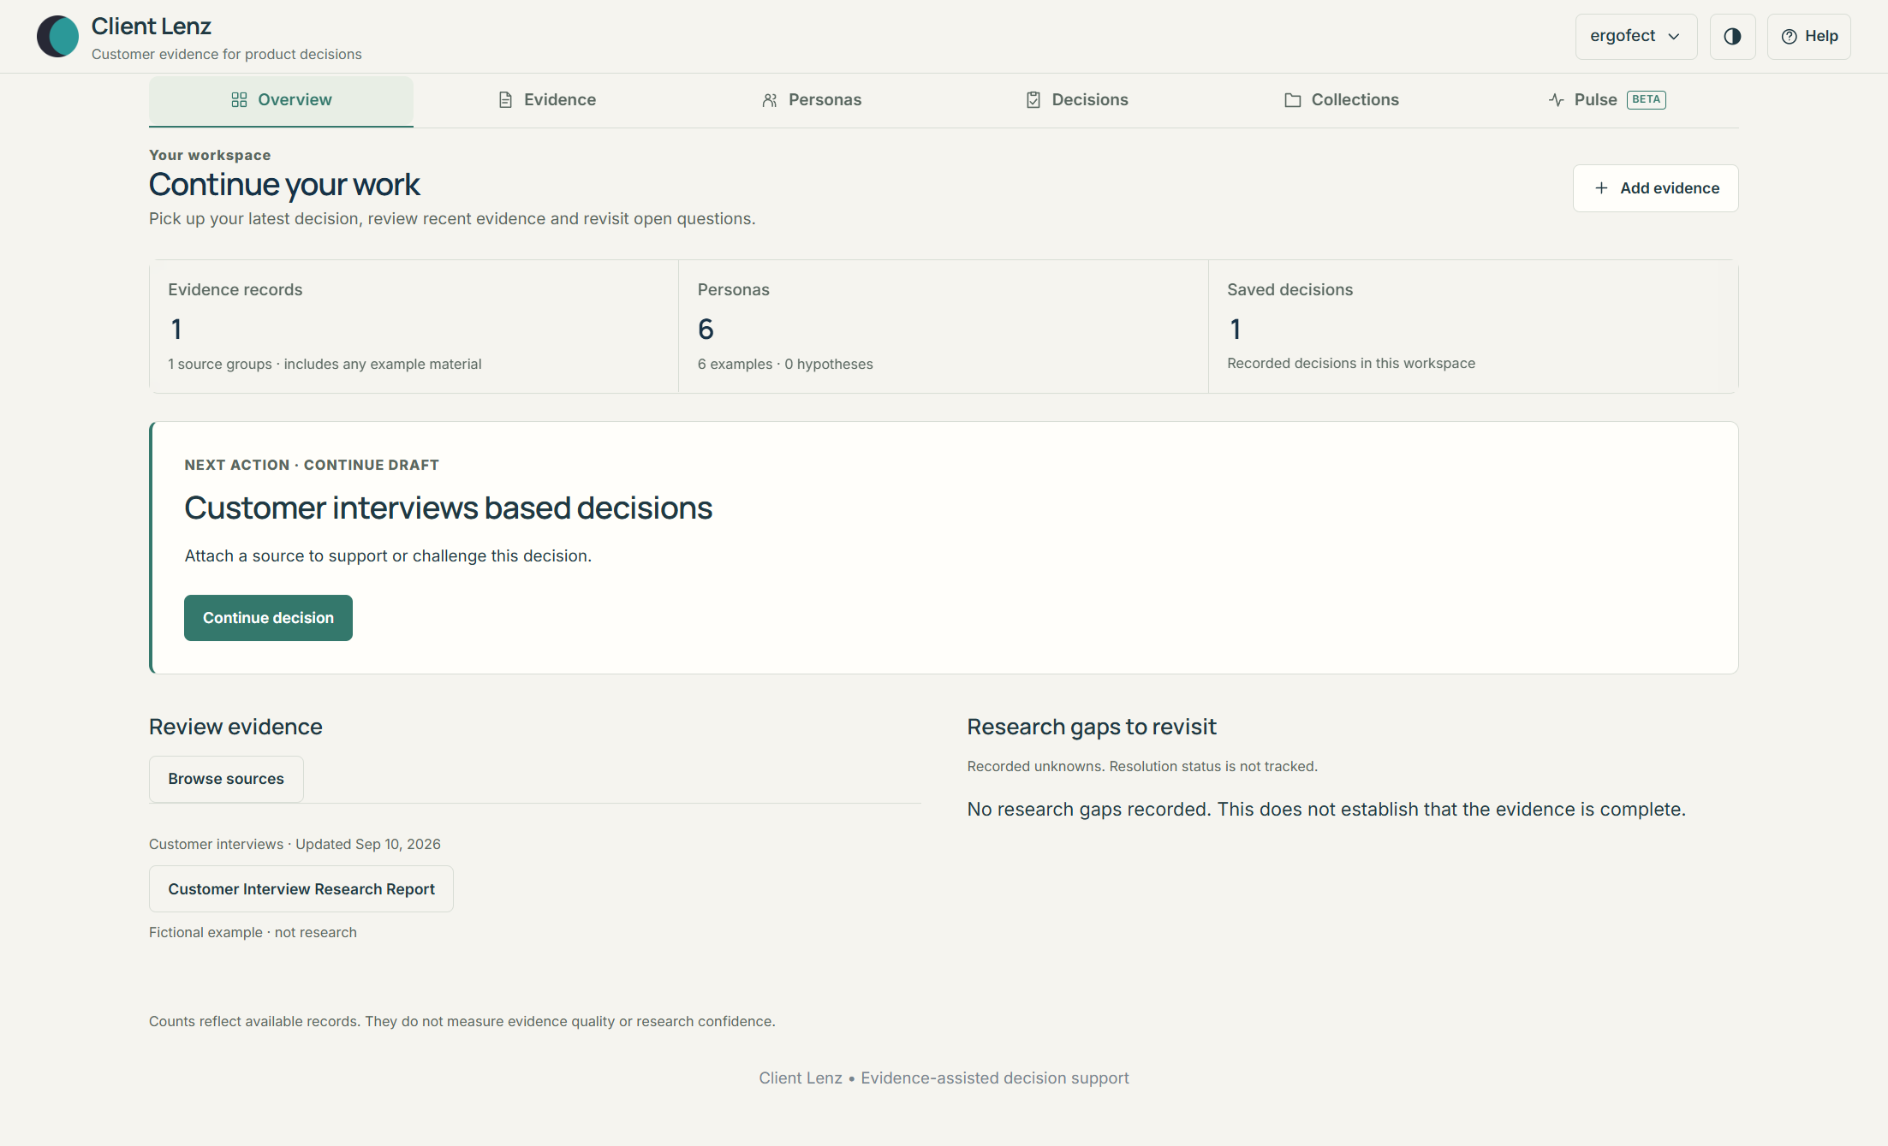Click the BETA badge next to Pulse
The width and height of the screenshot is (1888, 1146).
point(1646,99)
